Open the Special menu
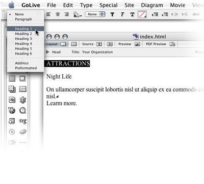 (109, 5)
